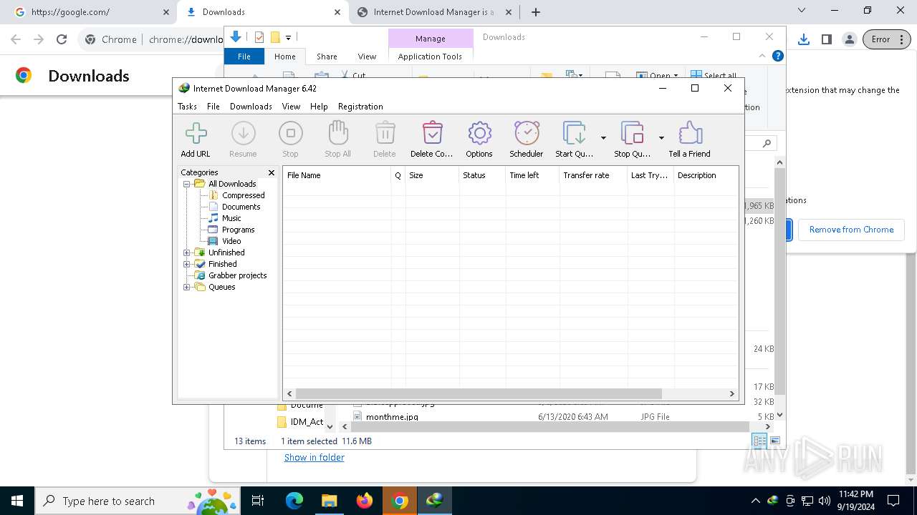The image size is (917, 515).
Task: Click the Manage tab in Explorer
Action: click(x=431, y=39)
